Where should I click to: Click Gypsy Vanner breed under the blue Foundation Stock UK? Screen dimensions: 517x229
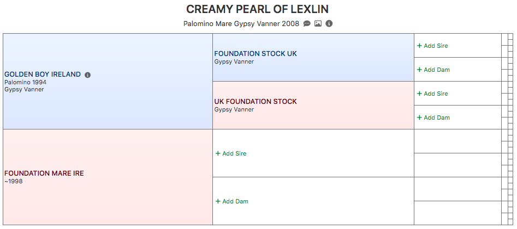tap(234, 61)
